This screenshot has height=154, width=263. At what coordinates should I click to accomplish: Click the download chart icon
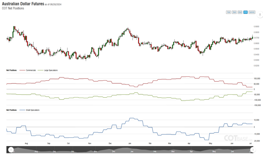(259, 15)
